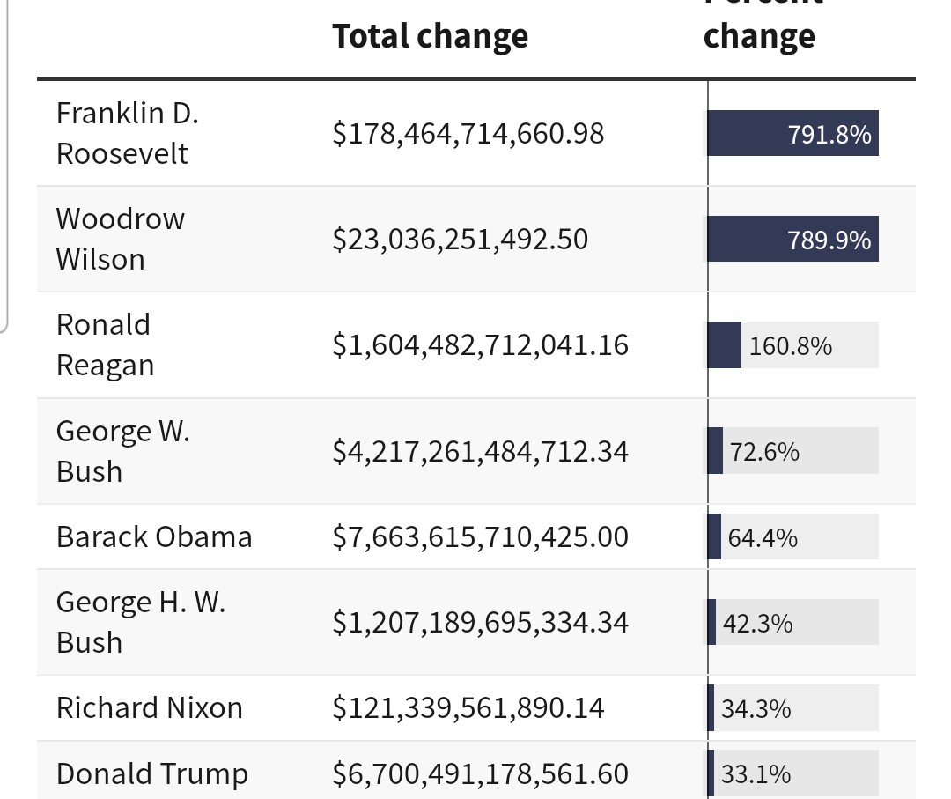Select the Ronald Reagan row label
This screenshot has height=799, width=951.
pyautogui.click(x=105, y=344)
